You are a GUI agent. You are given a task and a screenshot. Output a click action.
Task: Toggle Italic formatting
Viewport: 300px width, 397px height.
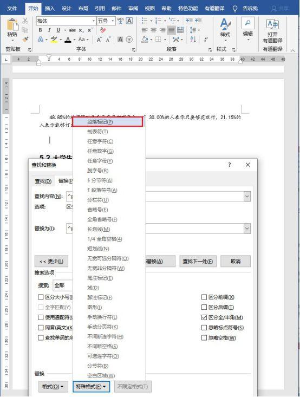click(x=49, y=30)
